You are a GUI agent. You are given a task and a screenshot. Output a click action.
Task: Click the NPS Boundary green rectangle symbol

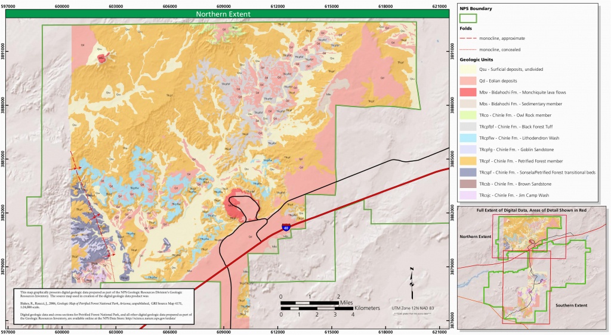pyautogui.click(x=468, y=18)
